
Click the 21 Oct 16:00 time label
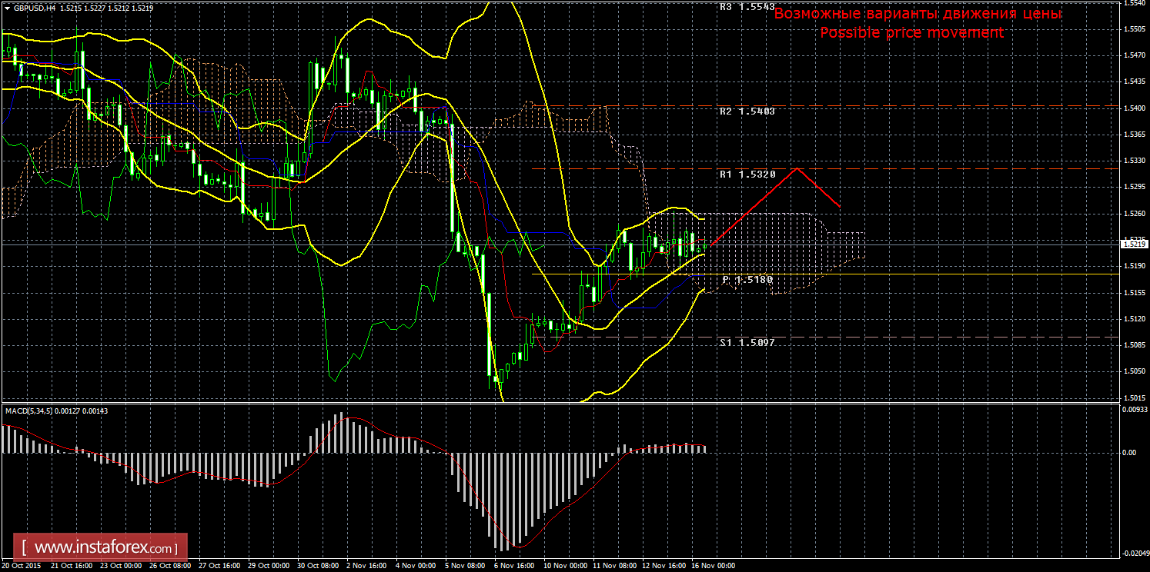(71, 565)
